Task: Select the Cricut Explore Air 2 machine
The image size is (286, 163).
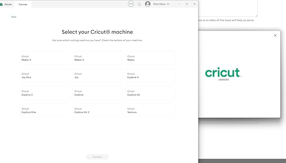Action: click(x=98, y=110)
